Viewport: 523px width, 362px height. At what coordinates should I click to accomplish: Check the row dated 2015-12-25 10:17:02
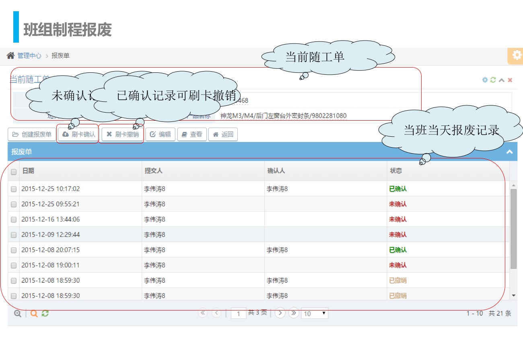tap(14, 189)
